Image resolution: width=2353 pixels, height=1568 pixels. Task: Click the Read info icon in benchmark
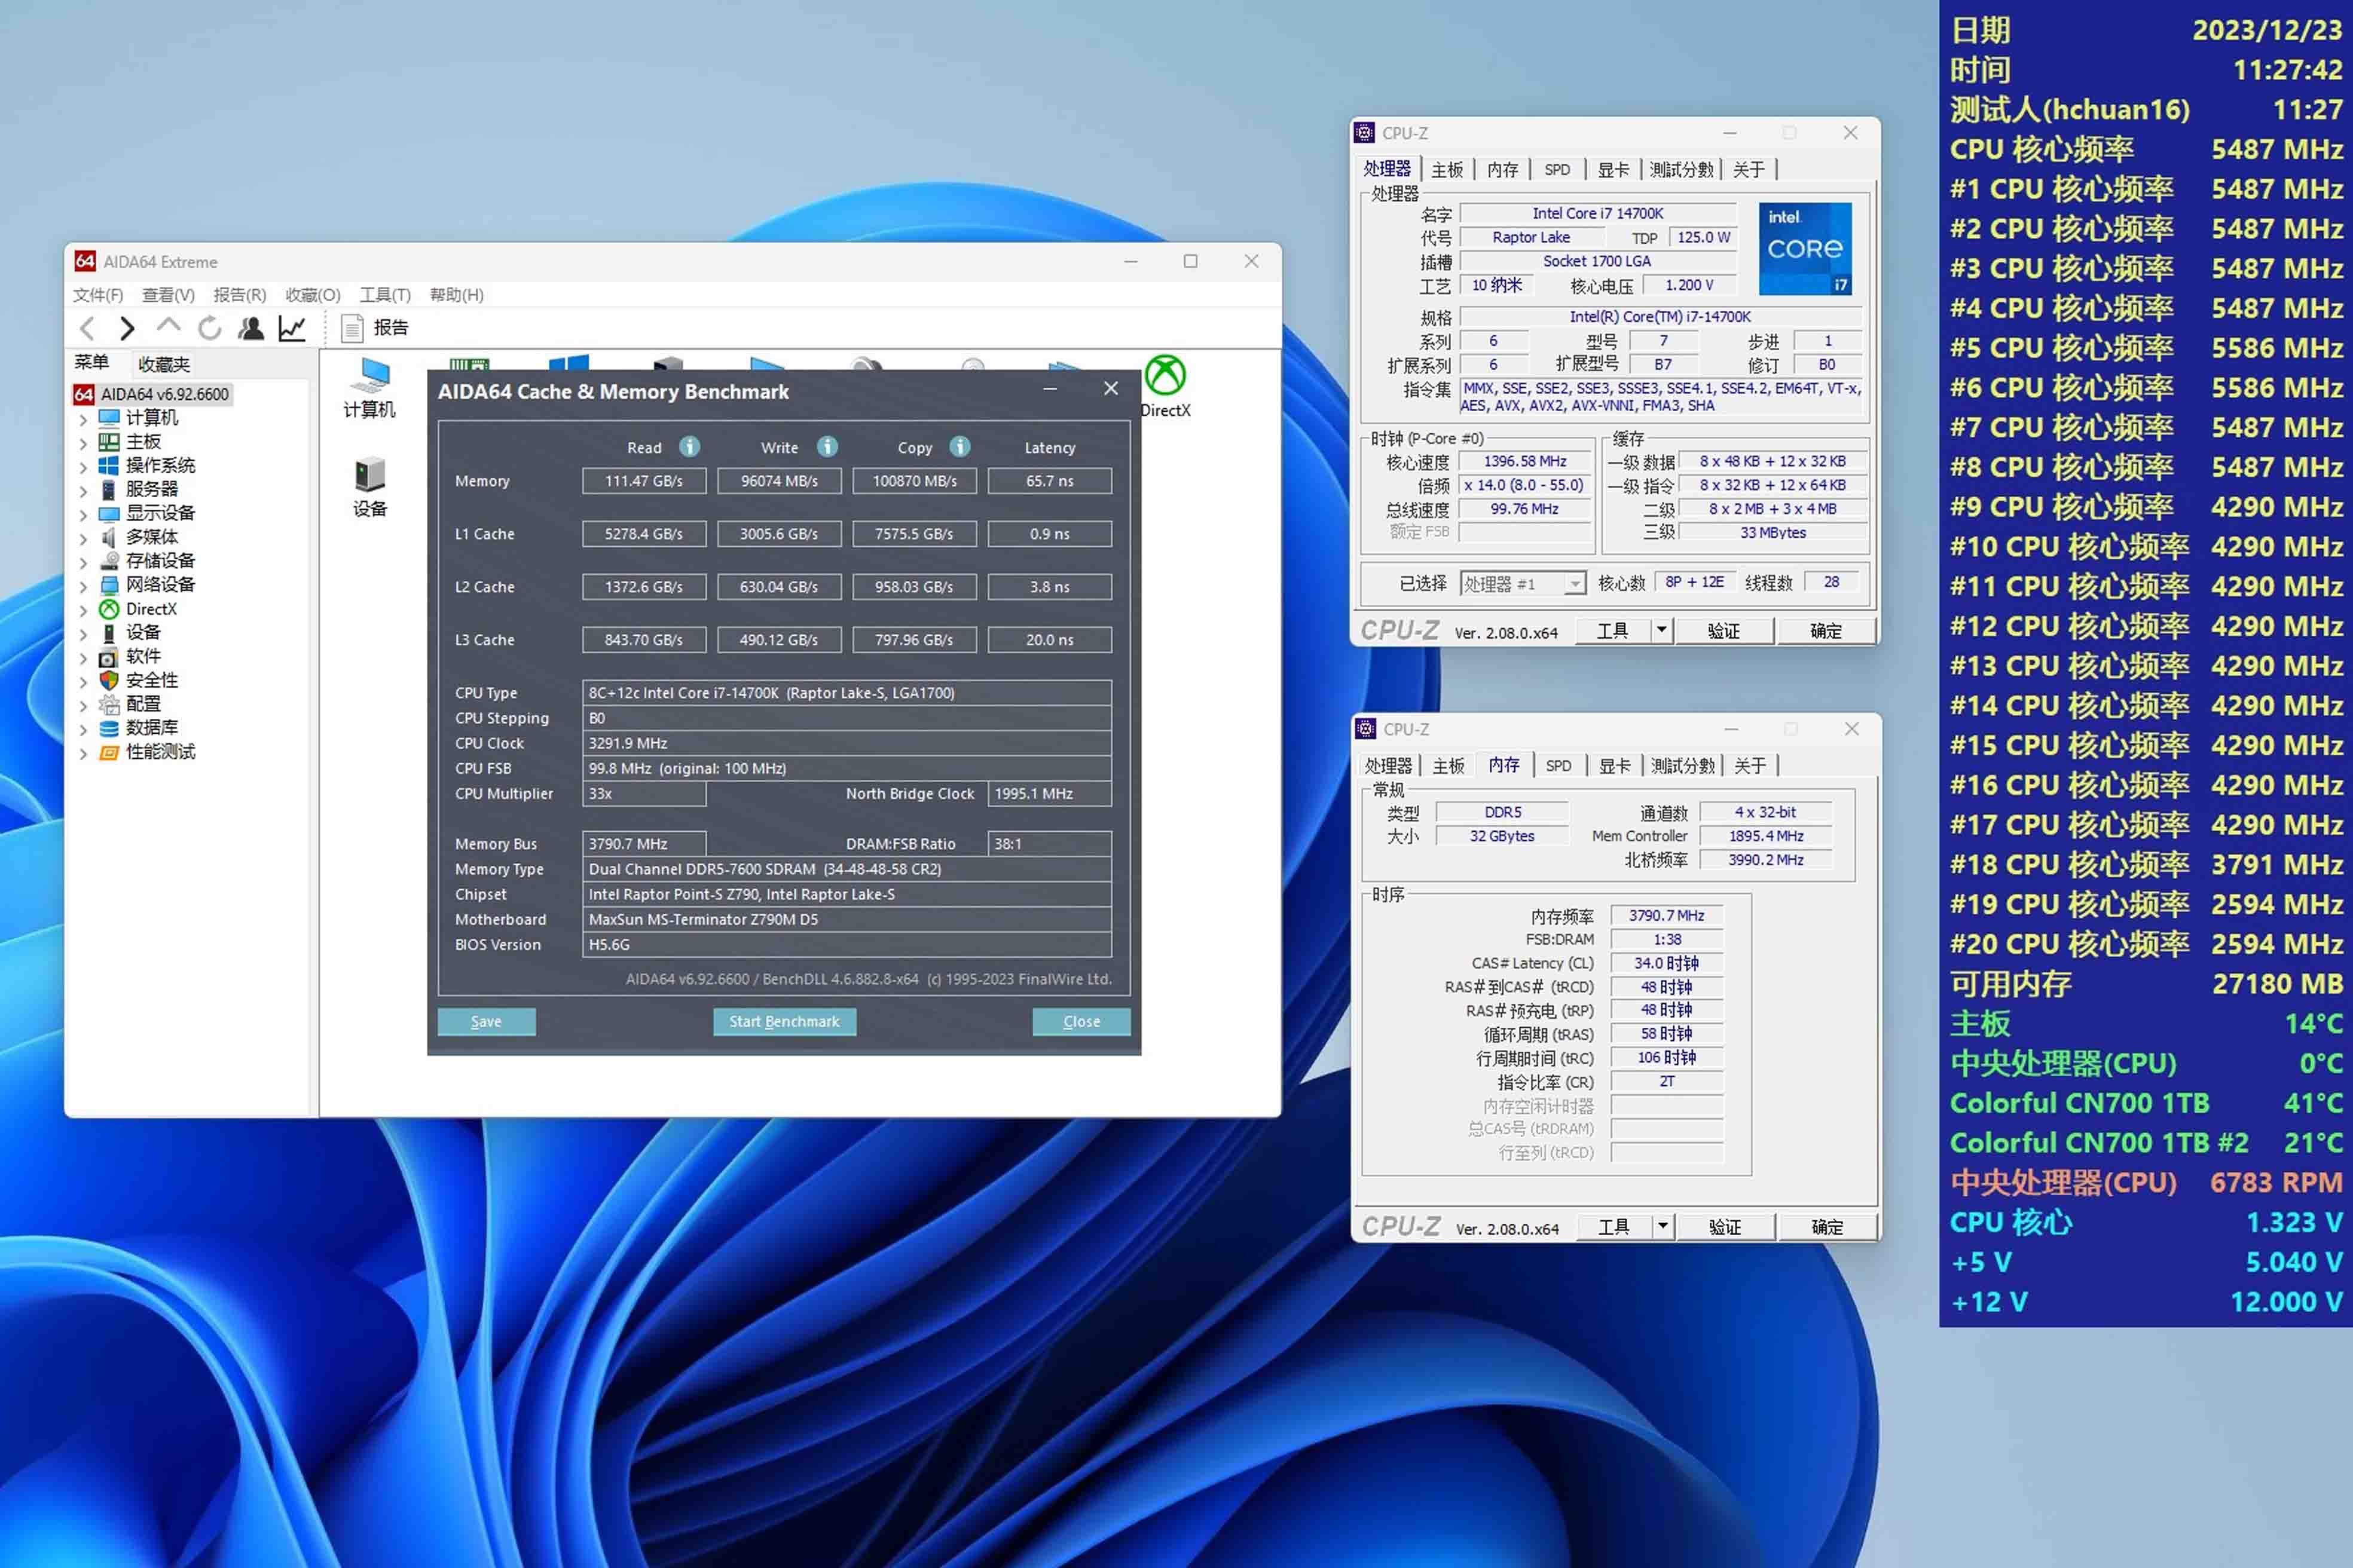point(689,447)
